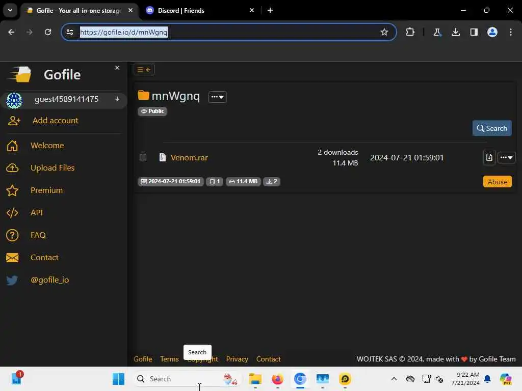Open the API page
The image size is (522, 391).
[37, 212]
